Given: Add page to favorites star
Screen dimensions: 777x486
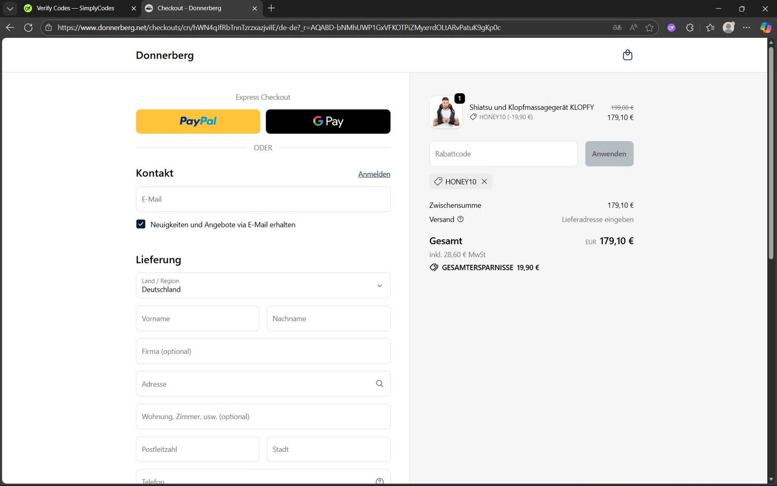Looking at the screenshot, I should tap(650, 27).
